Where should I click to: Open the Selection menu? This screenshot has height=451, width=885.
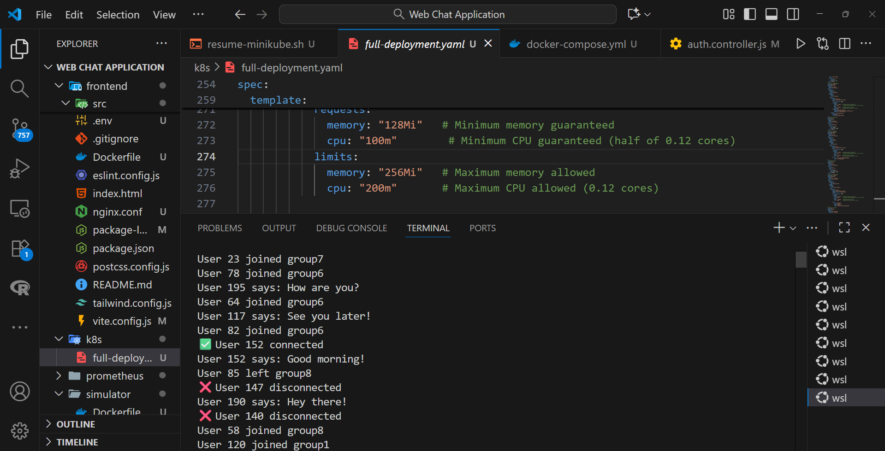[x=118, y=15]
